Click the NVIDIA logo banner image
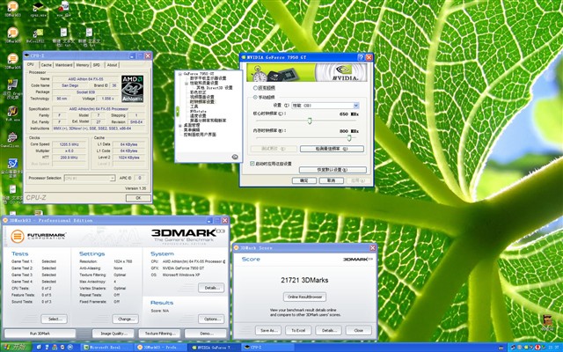563x352 pixels. (307, 72)
